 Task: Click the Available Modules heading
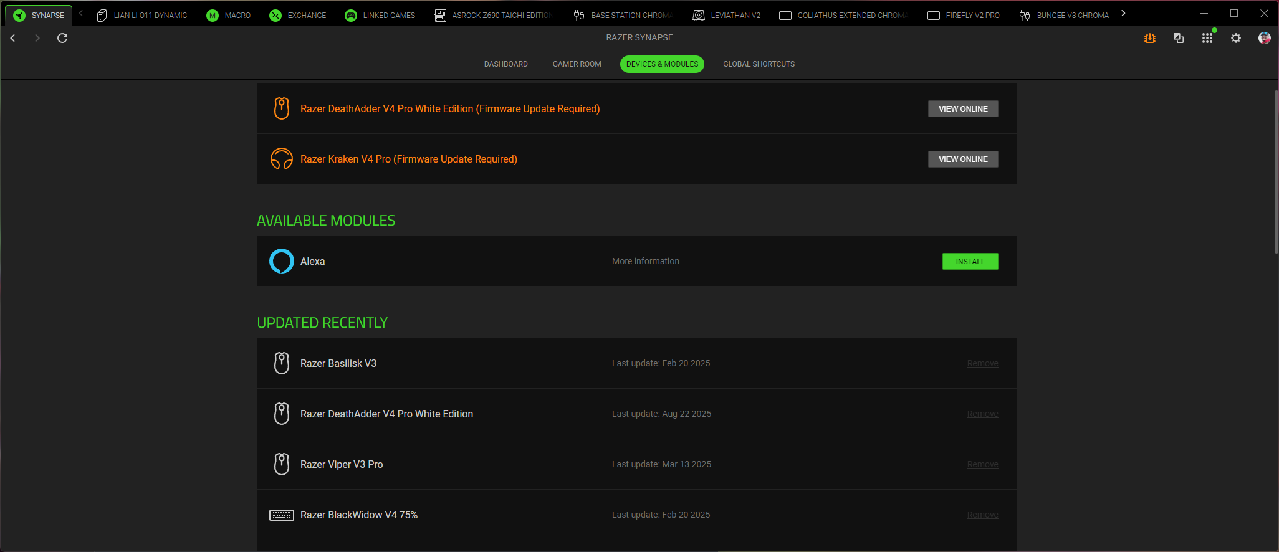point(326,221)
